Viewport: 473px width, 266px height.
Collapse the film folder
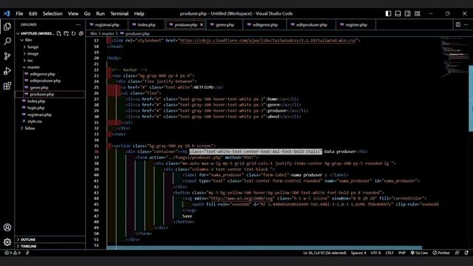coord(21,40)
